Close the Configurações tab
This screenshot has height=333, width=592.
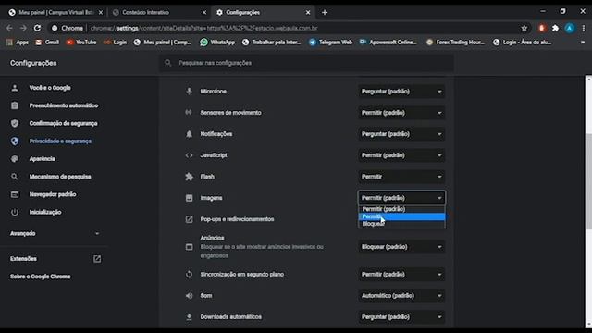click(x=308, y=12)
